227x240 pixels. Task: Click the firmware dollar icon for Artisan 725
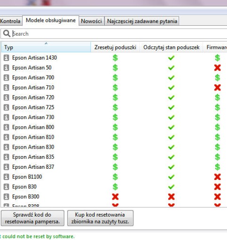218,107
